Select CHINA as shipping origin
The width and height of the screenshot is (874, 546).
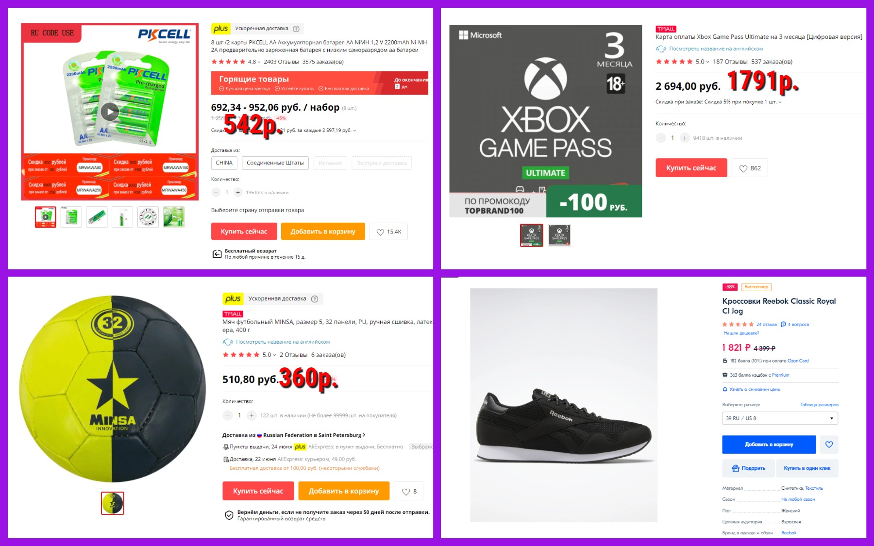tap(224, 163)
